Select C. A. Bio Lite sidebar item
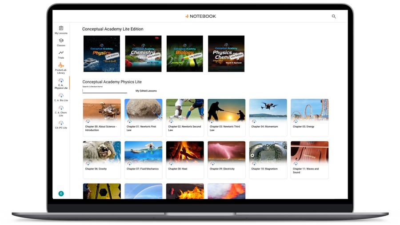This screenshot has width=400, height=225. pyautogui.click(x=61, y=97)
